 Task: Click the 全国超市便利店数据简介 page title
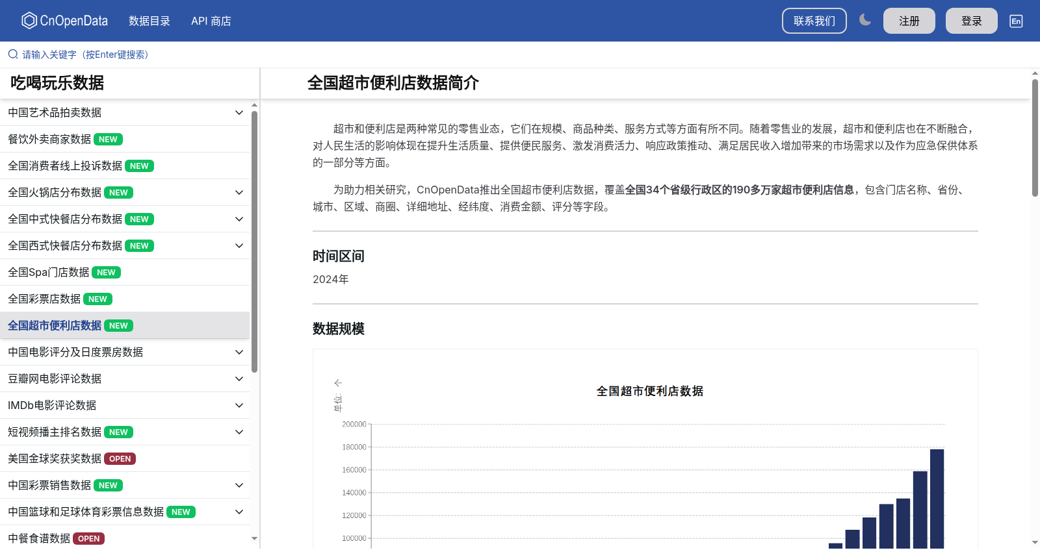click(393, 83)
